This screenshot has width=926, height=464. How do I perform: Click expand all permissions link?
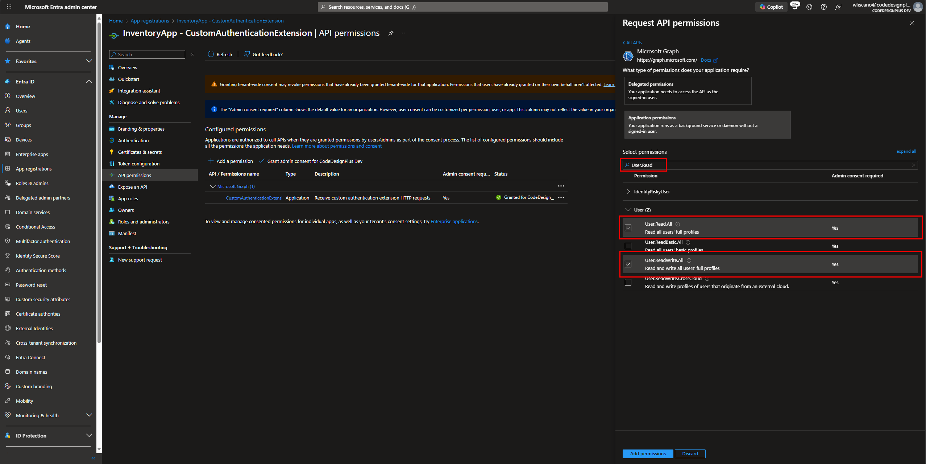point(906,151)
